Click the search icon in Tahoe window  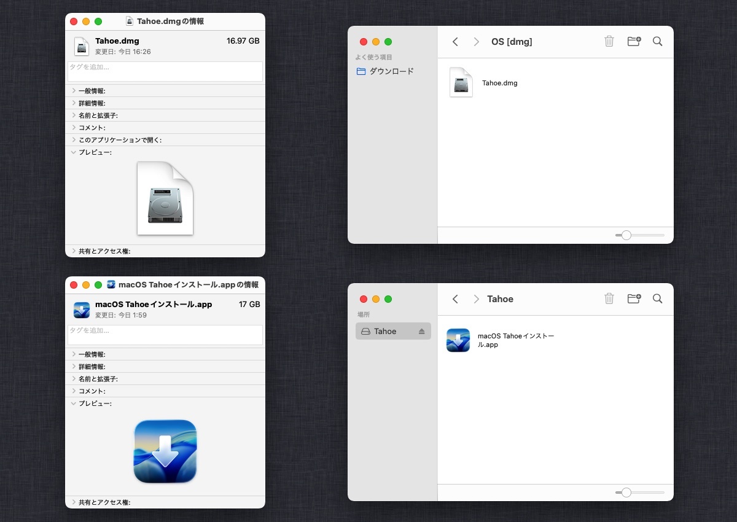click(x=657, y=299)
